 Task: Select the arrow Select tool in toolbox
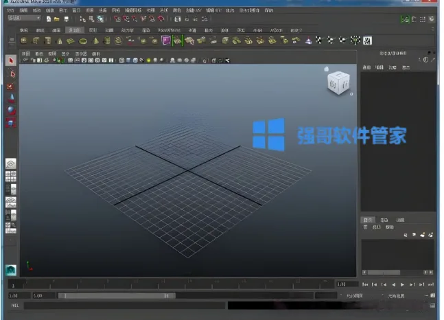pyautogui.click(x=11, y=60)
